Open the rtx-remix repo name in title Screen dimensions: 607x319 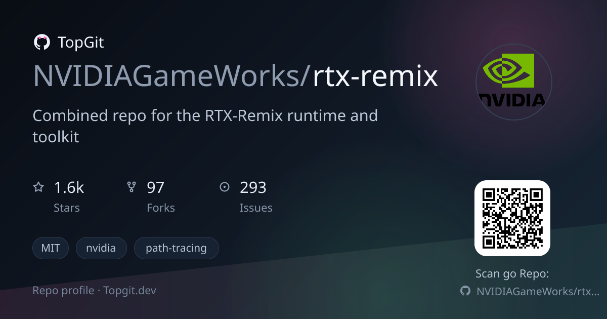375,76
